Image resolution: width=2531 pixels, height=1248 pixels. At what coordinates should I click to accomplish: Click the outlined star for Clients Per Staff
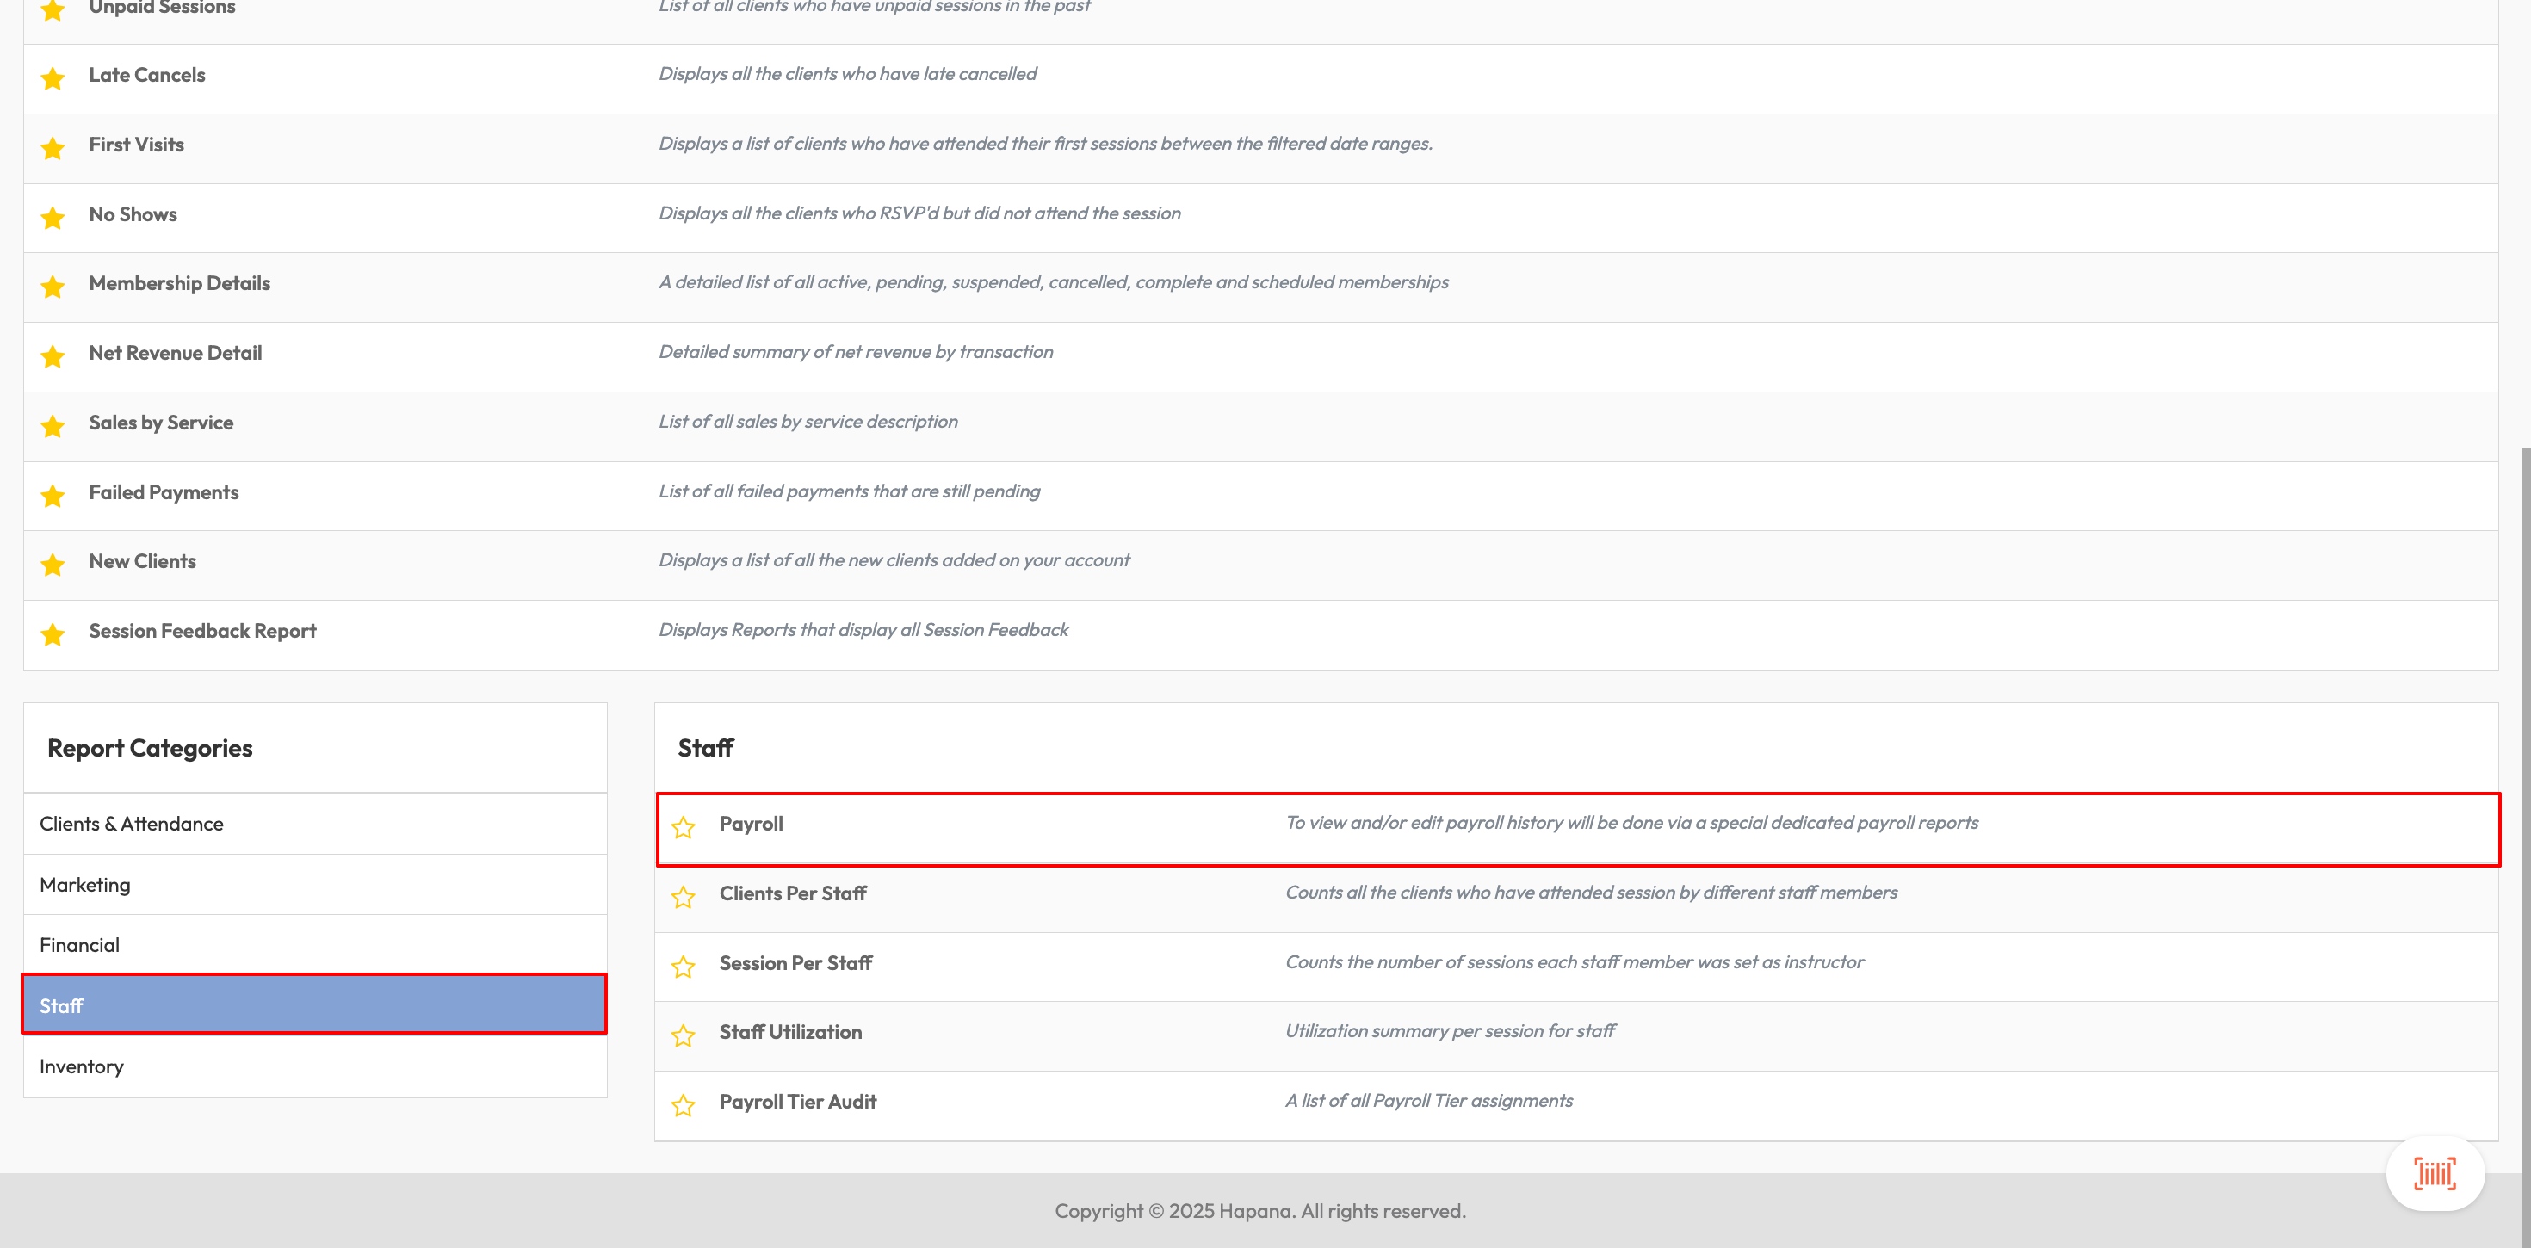[683, 897]
